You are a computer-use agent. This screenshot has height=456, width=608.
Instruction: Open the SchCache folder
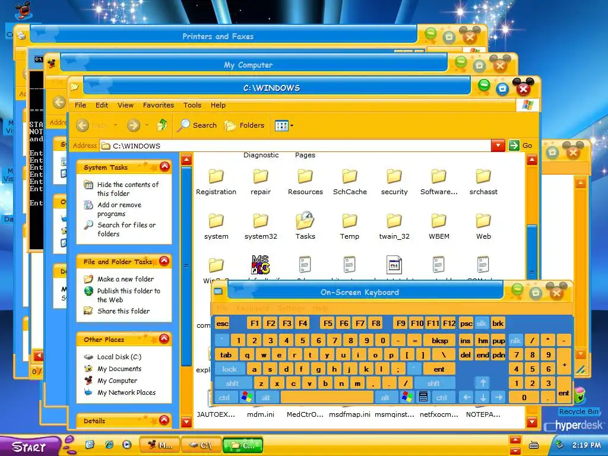pos(350,181)
